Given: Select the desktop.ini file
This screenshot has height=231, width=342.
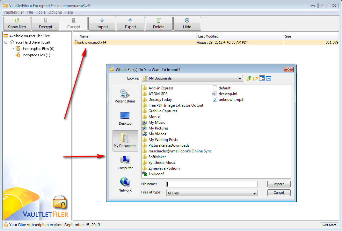Looking at the screenshot, I should pos(225,94).
